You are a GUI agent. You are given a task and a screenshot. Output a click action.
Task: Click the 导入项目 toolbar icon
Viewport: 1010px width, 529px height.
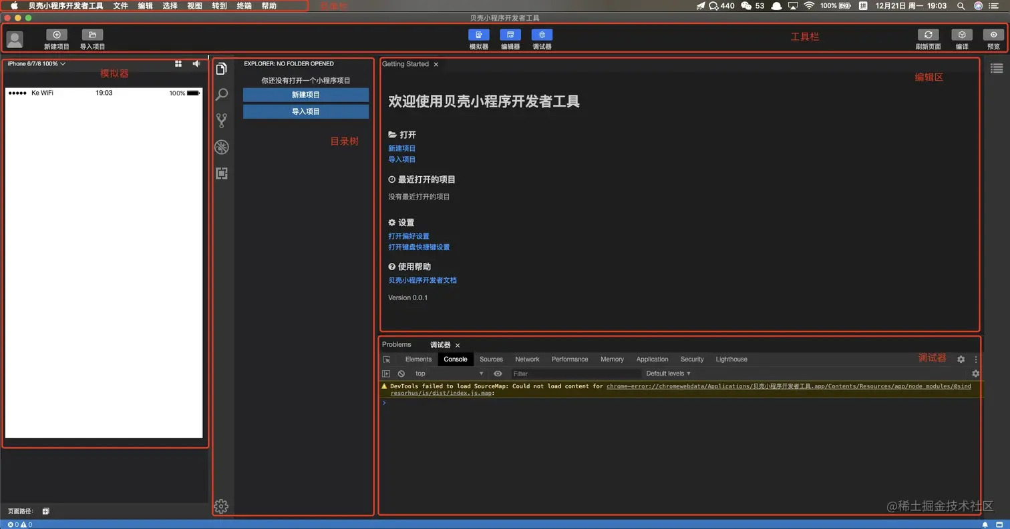coord(92,35)
